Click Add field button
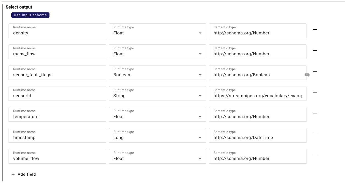This screenshot has height=185, width=348. [26, 174]
